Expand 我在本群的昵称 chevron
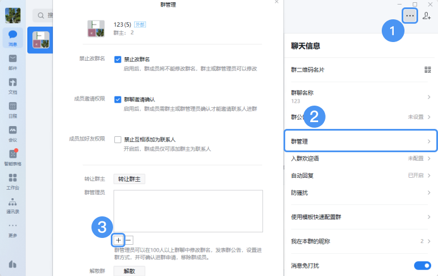The height and width of the screenshot is (276, 438). tap(429, 241)
